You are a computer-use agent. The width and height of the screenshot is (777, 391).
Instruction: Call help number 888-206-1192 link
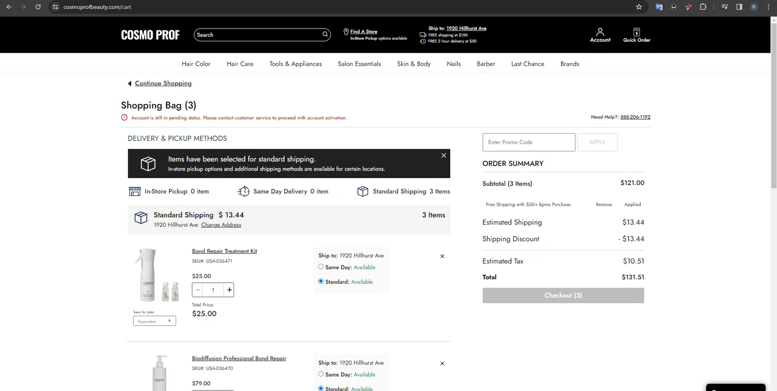click(x=635, y=117)
